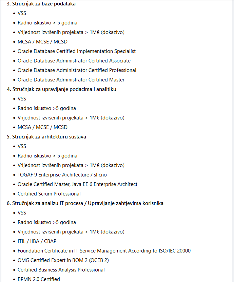Screen dimensions: 234x282
Task: Select 'Oracle Database Administrator Certified Master' item
Action: point(71,80)
